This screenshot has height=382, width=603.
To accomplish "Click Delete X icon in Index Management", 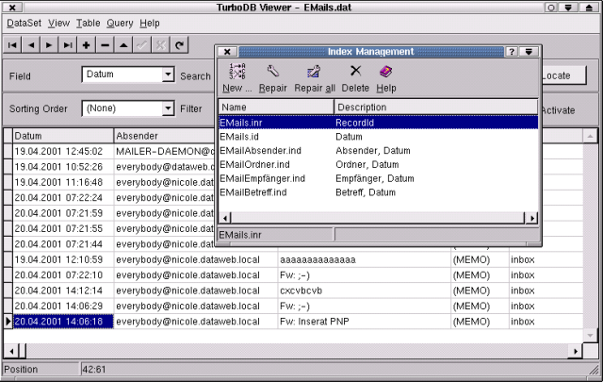I will (x=355, y=78).
